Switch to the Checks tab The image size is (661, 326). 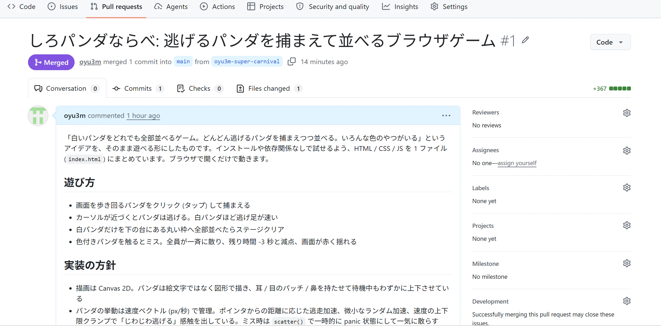[x=200, y=88]
